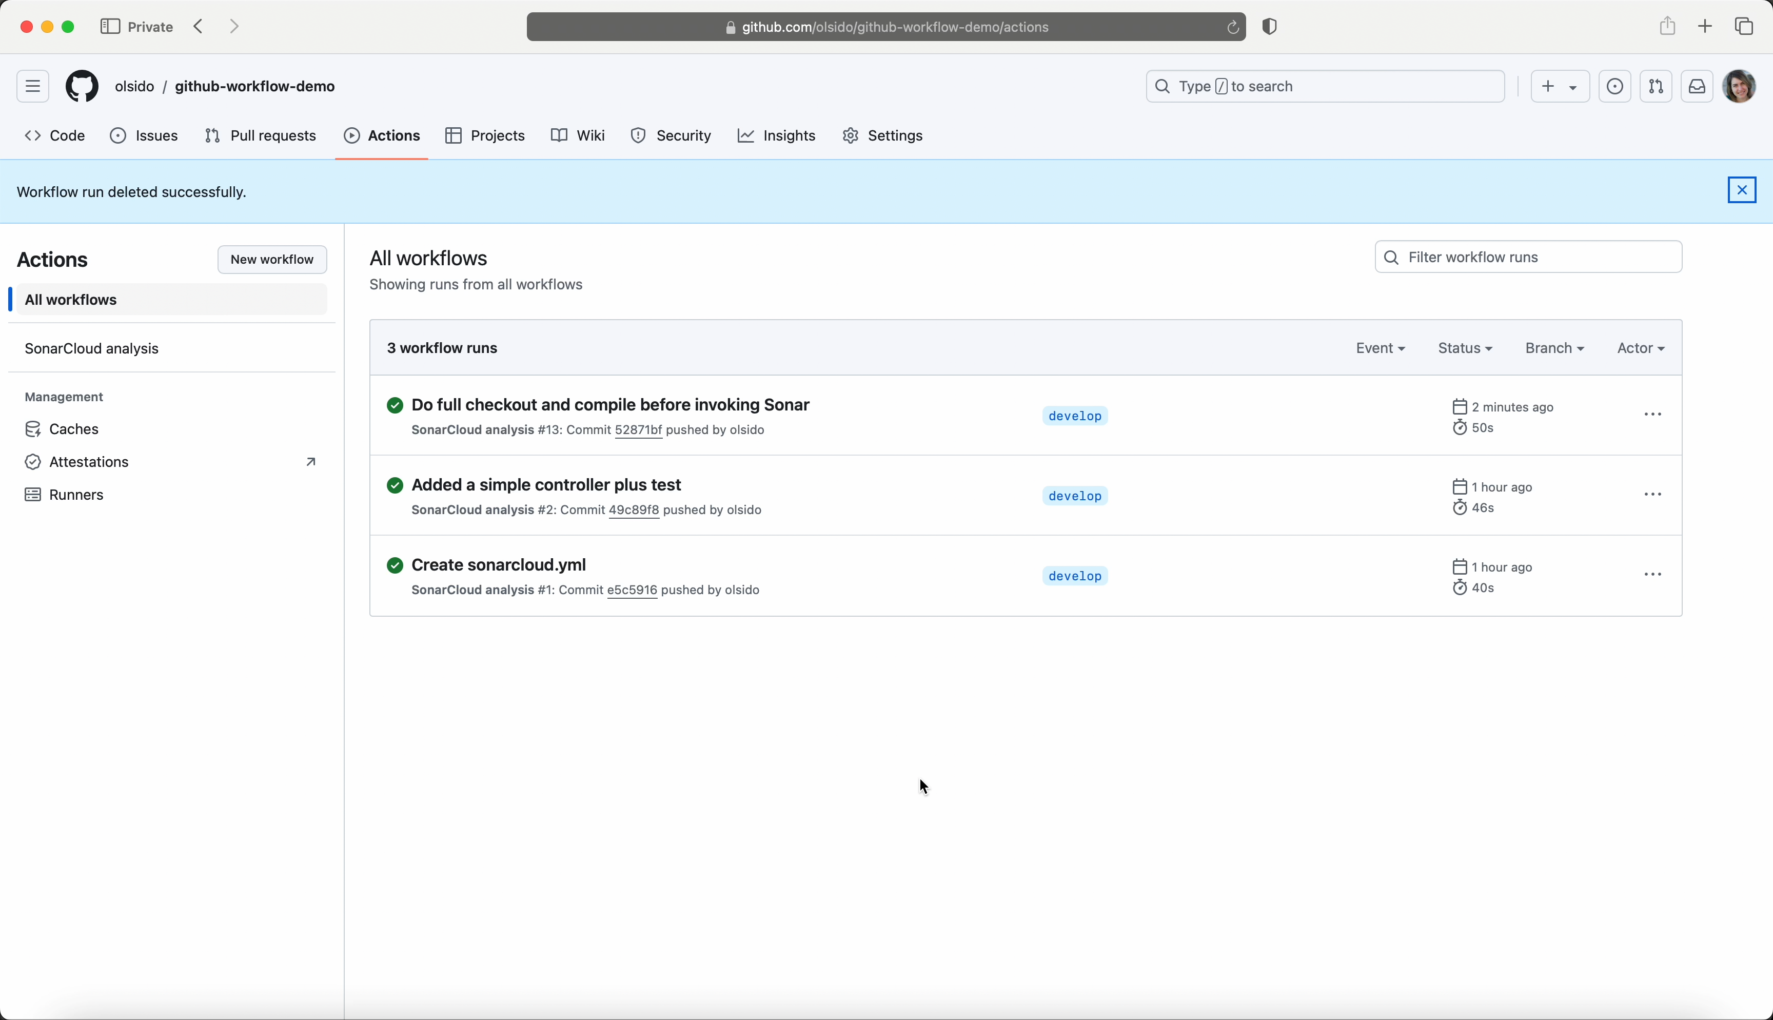Open the Actor filter dropdown
Image resolution: width=1773 pixels, height=1020 pixels.
(1640, 348)
